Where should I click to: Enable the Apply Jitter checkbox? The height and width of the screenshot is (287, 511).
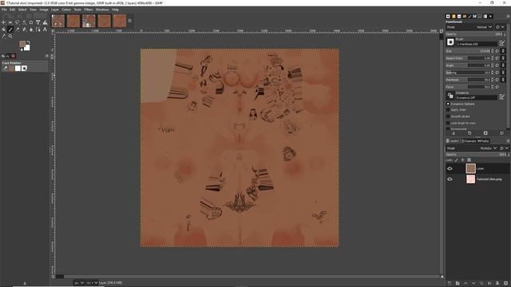448,110
